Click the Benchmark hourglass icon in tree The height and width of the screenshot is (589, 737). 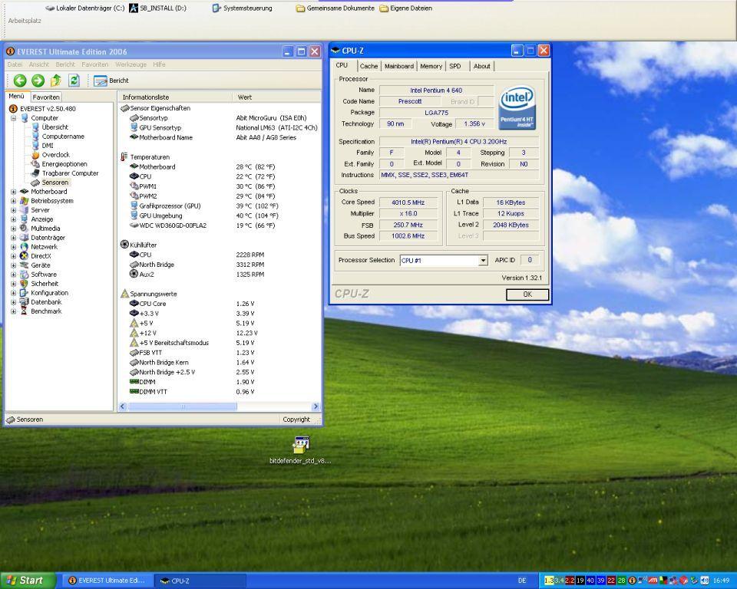pos(25,311)
